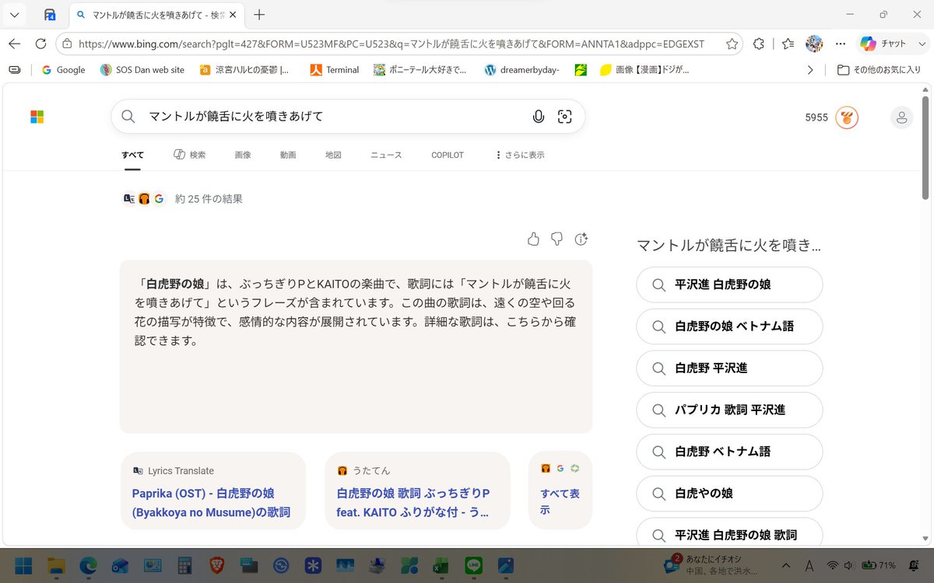Switch to the 画像 tab
This screenshot has width=934, height=583.
click(243, 155)
